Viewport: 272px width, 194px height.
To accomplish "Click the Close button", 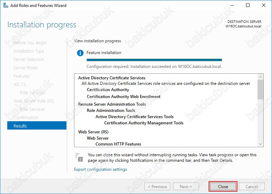I will (223, 186).
